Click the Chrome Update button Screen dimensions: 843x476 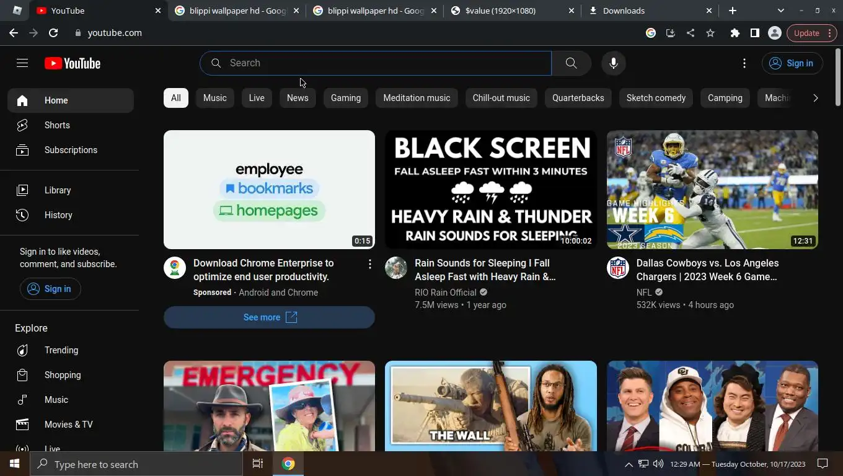pos(811,33)
